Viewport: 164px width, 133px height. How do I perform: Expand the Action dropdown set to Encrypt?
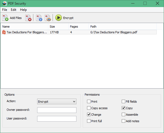(57, 102)
